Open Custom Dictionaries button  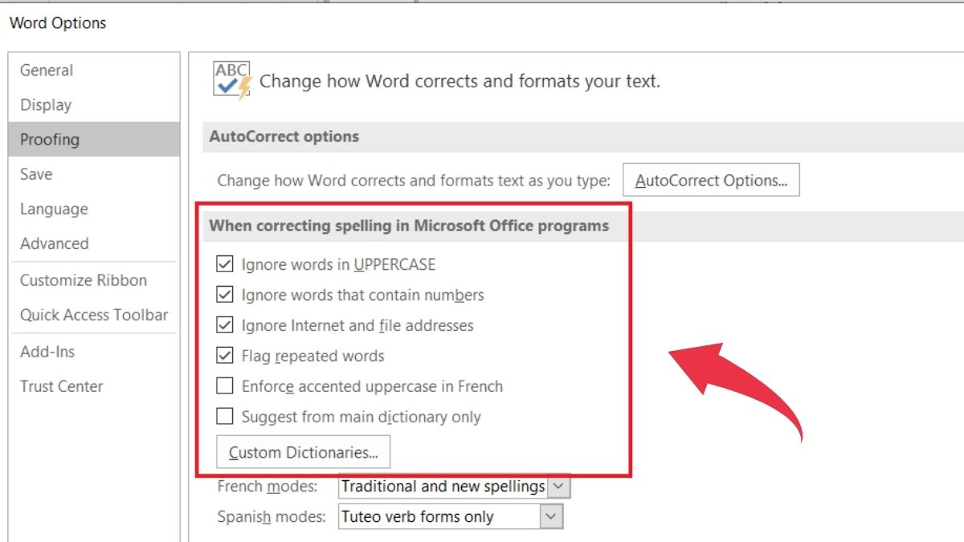(x=304, y=452)
